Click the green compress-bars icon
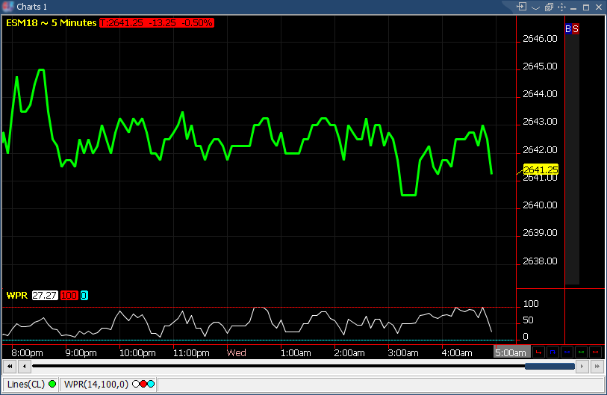The image size is (607, 395). click(x=581, y=352)
